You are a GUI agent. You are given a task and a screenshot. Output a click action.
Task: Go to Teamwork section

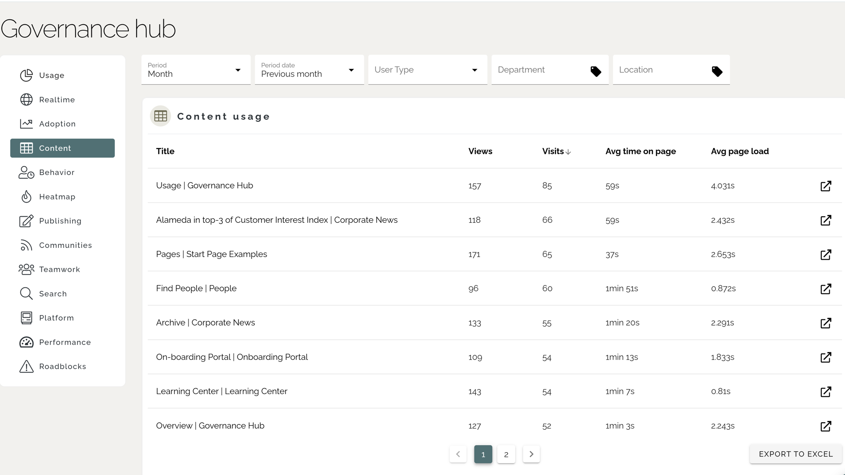62,269
